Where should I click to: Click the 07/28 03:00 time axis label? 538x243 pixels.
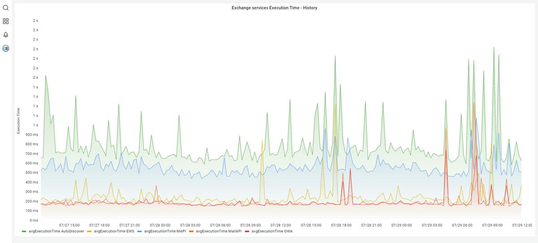click(190, 225)
